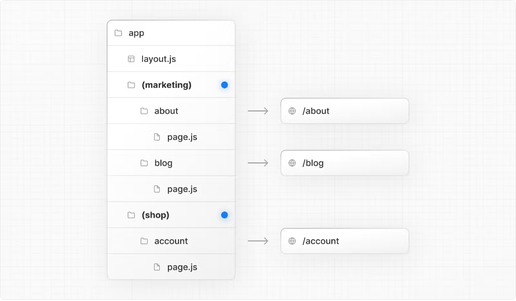Click the globe icon beside /about
516x301 pixels.
pos(292,111)
